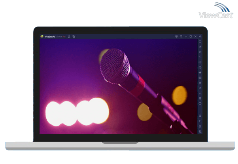The height and width of the screenshot is (164, 238).
Task: Open the home icon in the title bar
Action: click(x=69, y=36)
